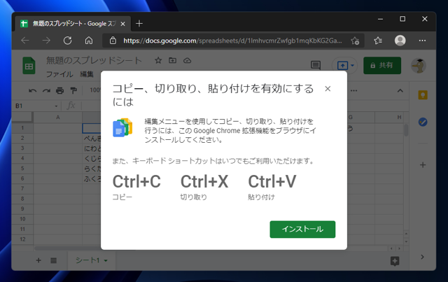Open the comment history icon
This screenshot has height=282, width=448.
coord(316,66)
